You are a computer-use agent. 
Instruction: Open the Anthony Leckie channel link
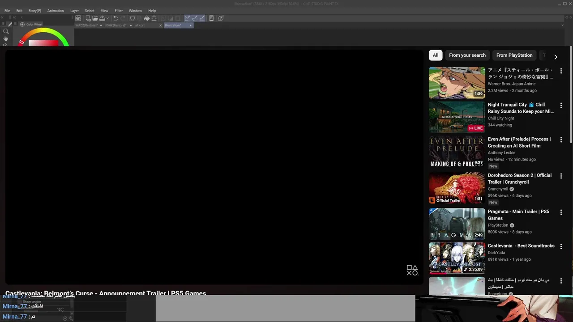click(501, 153)
